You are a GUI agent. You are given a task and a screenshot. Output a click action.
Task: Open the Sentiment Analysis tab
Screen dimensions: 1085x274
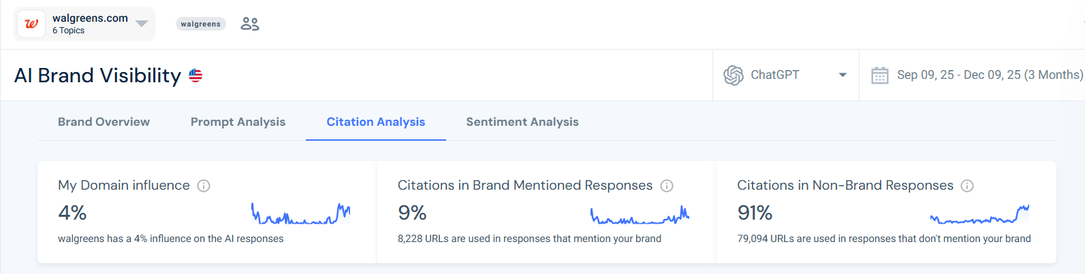tap(522, 122)
